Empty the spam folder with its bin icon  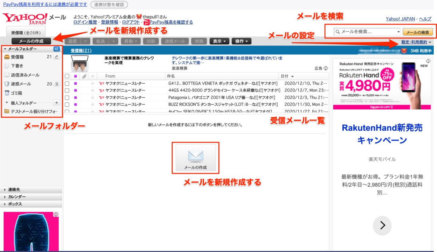[x=57, y=84]
